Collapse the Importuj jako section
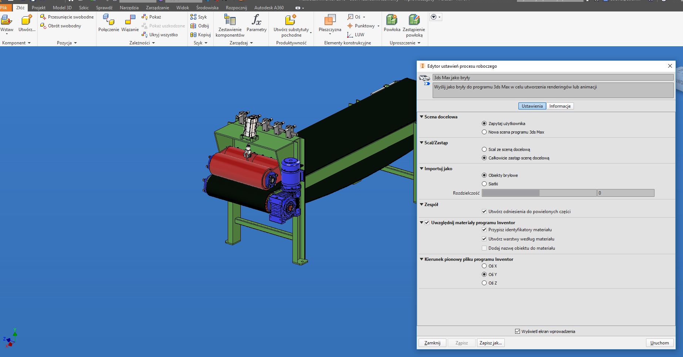Viewport: 683px width, 357px height. pos(422,168)
